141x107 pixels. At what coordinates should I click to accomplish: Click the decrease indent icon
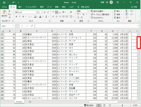pyautogui.click(x=63, y=17)
